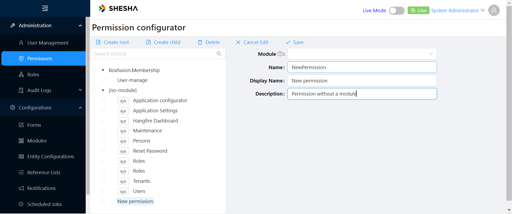Collapse the [no-module] tree node

103,90
